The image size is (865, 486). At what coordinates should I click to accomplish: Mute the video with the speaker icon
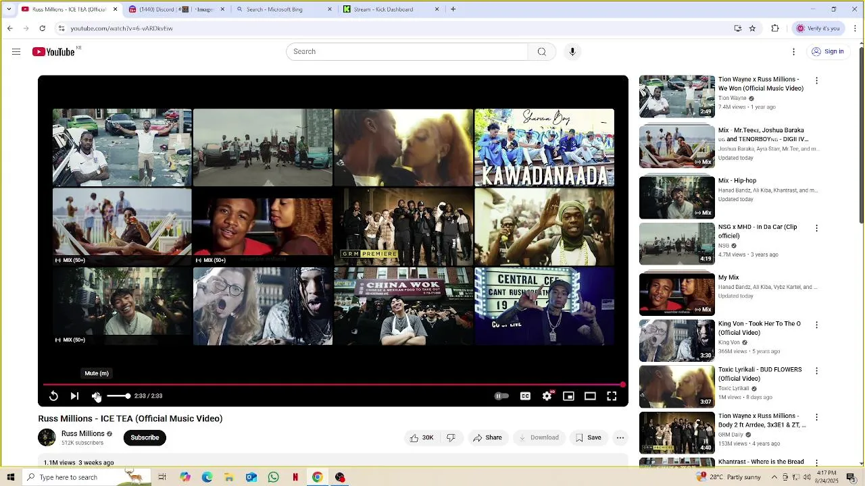(x=97, y=396)
